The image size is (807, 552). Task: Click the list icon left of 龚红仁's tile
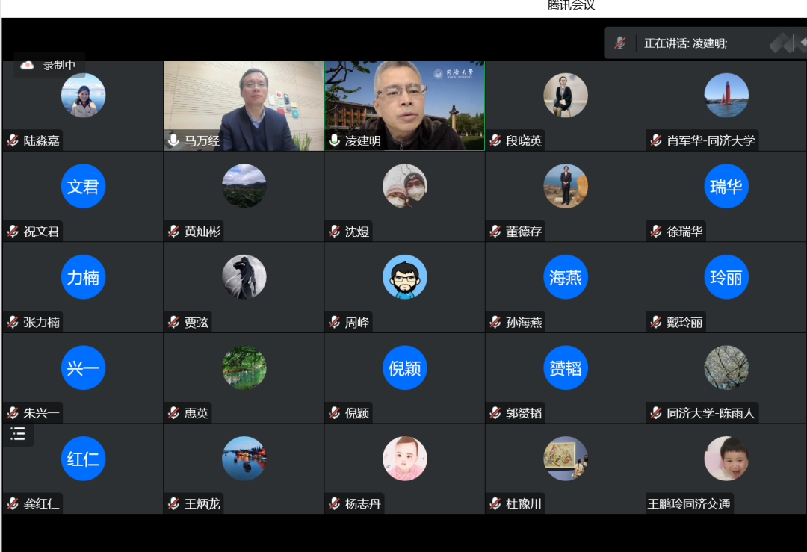pos(18,435)
